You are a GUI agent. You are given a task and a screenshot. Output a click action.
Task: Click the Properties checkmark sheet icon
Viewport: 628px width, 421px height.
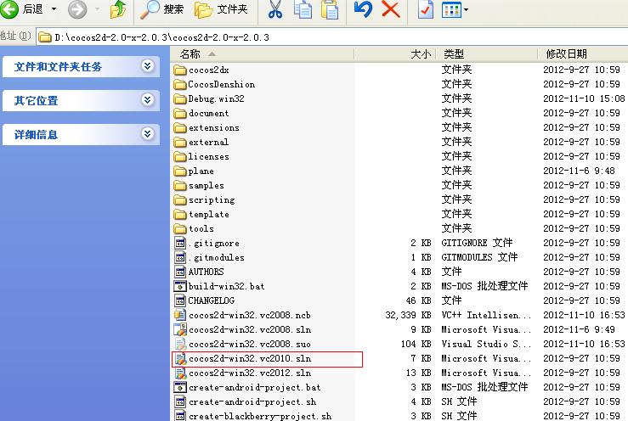pos(425,9)
